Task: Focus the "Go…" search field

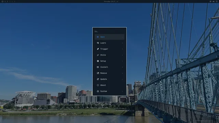Action: [109, 31]
